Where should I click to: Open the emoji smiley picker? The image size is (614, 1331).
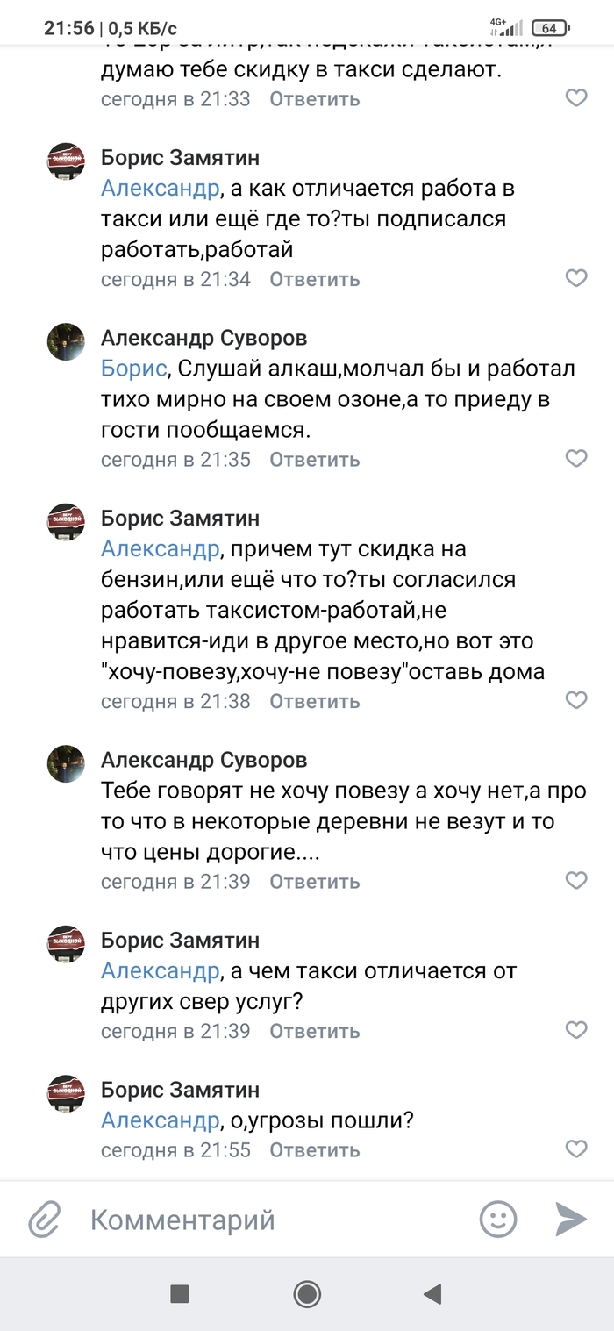pos(497,1219)
